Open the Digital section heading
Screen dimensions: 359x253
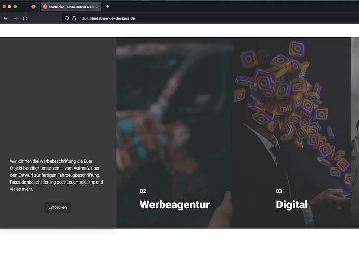coord(292,205)
